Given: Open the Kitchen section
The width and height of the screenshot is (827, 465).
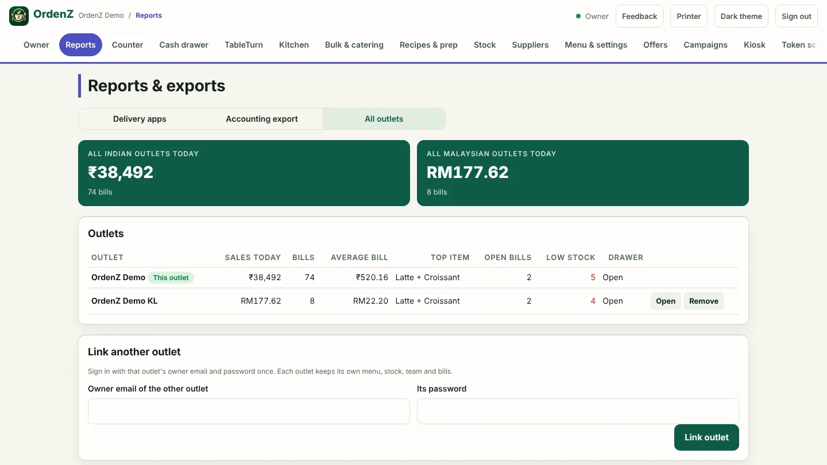Looking at the screenshot, I should tap(294, 45).
